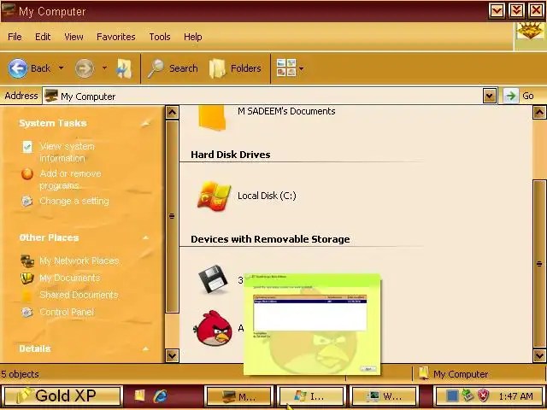The height and width of the screenshot is (410, 547).
Task: Click Change a setting link
Action: click(x=74, y=201)
